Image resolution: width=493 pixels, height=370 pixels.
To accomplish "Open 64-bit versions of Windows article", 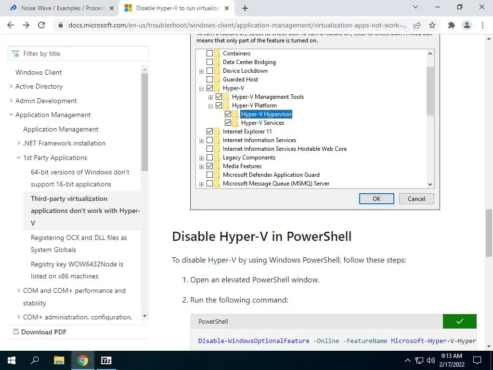I will (x=80, y=178).
